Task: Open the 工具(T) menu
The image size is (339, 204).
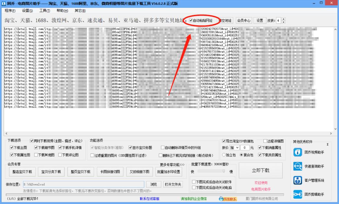Action: pos(45,10)
